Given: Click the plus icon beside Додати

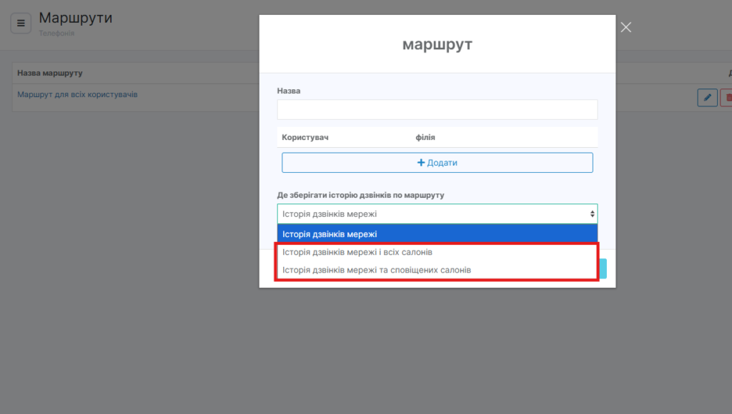Looking at the screenshot, I should tap(421, 163).
